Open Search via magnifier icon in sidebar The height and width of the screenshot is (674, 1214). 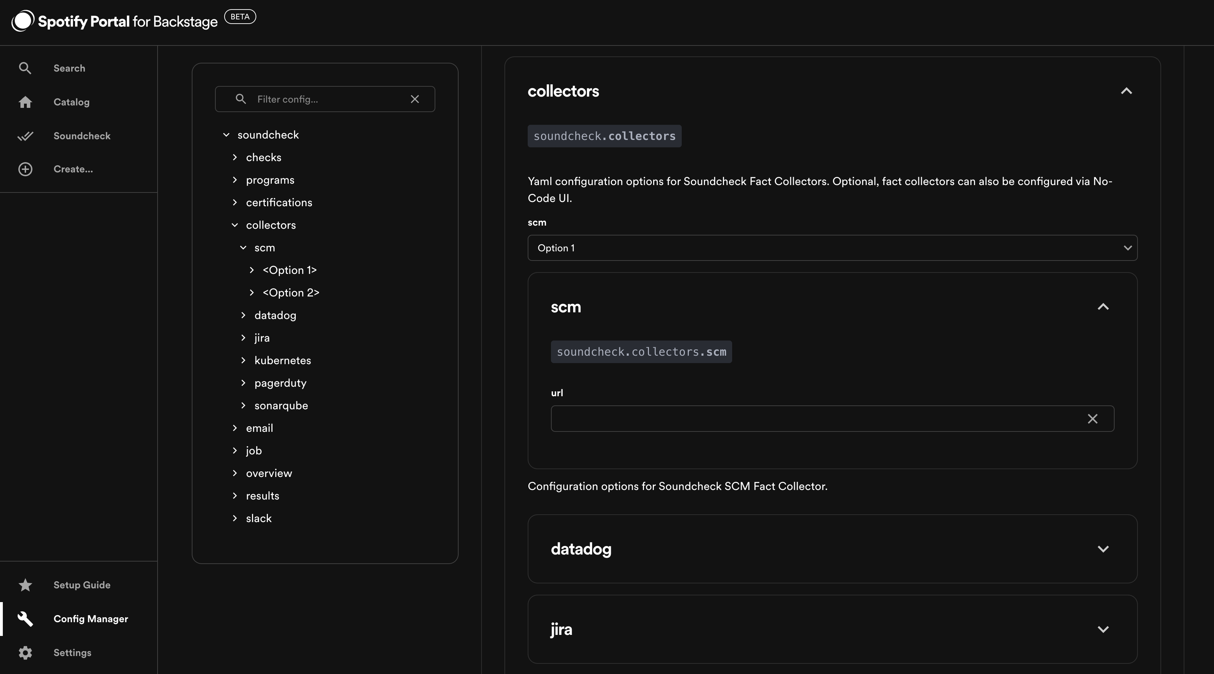click(25, 68)
